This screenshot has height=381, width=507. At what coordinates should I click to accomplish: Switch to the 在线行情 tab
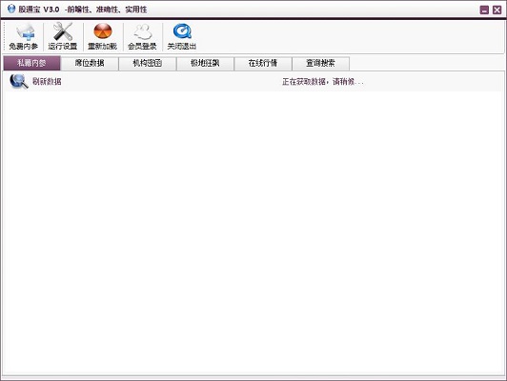pos(263,63)
